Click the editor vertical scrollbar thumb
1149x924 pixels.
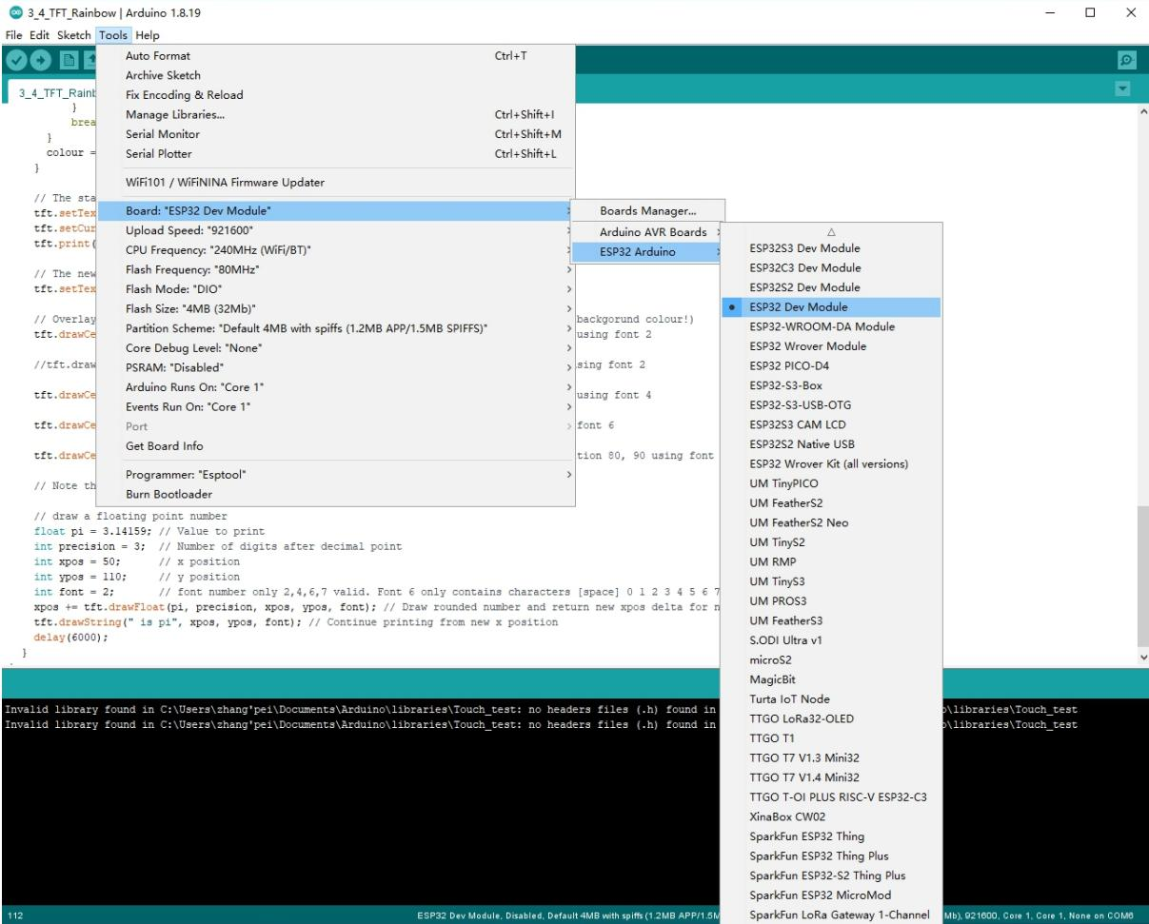pyautogui.click(x=1142, y=576)
